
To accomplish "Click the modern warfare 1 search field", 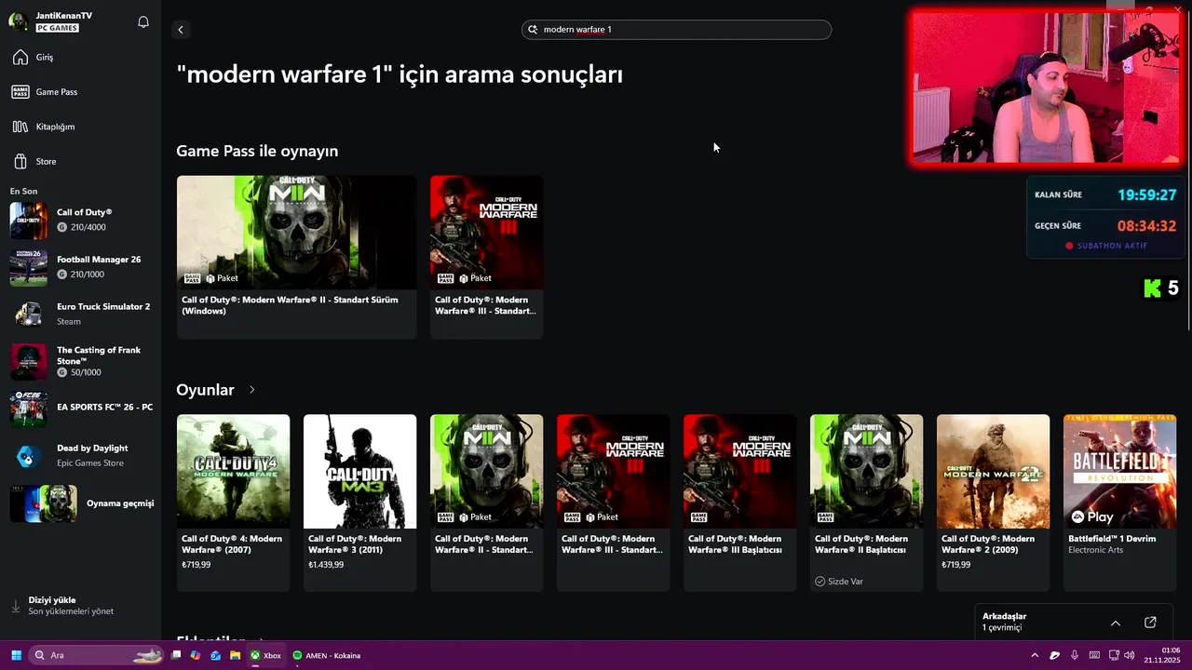I will click(676, 30).
